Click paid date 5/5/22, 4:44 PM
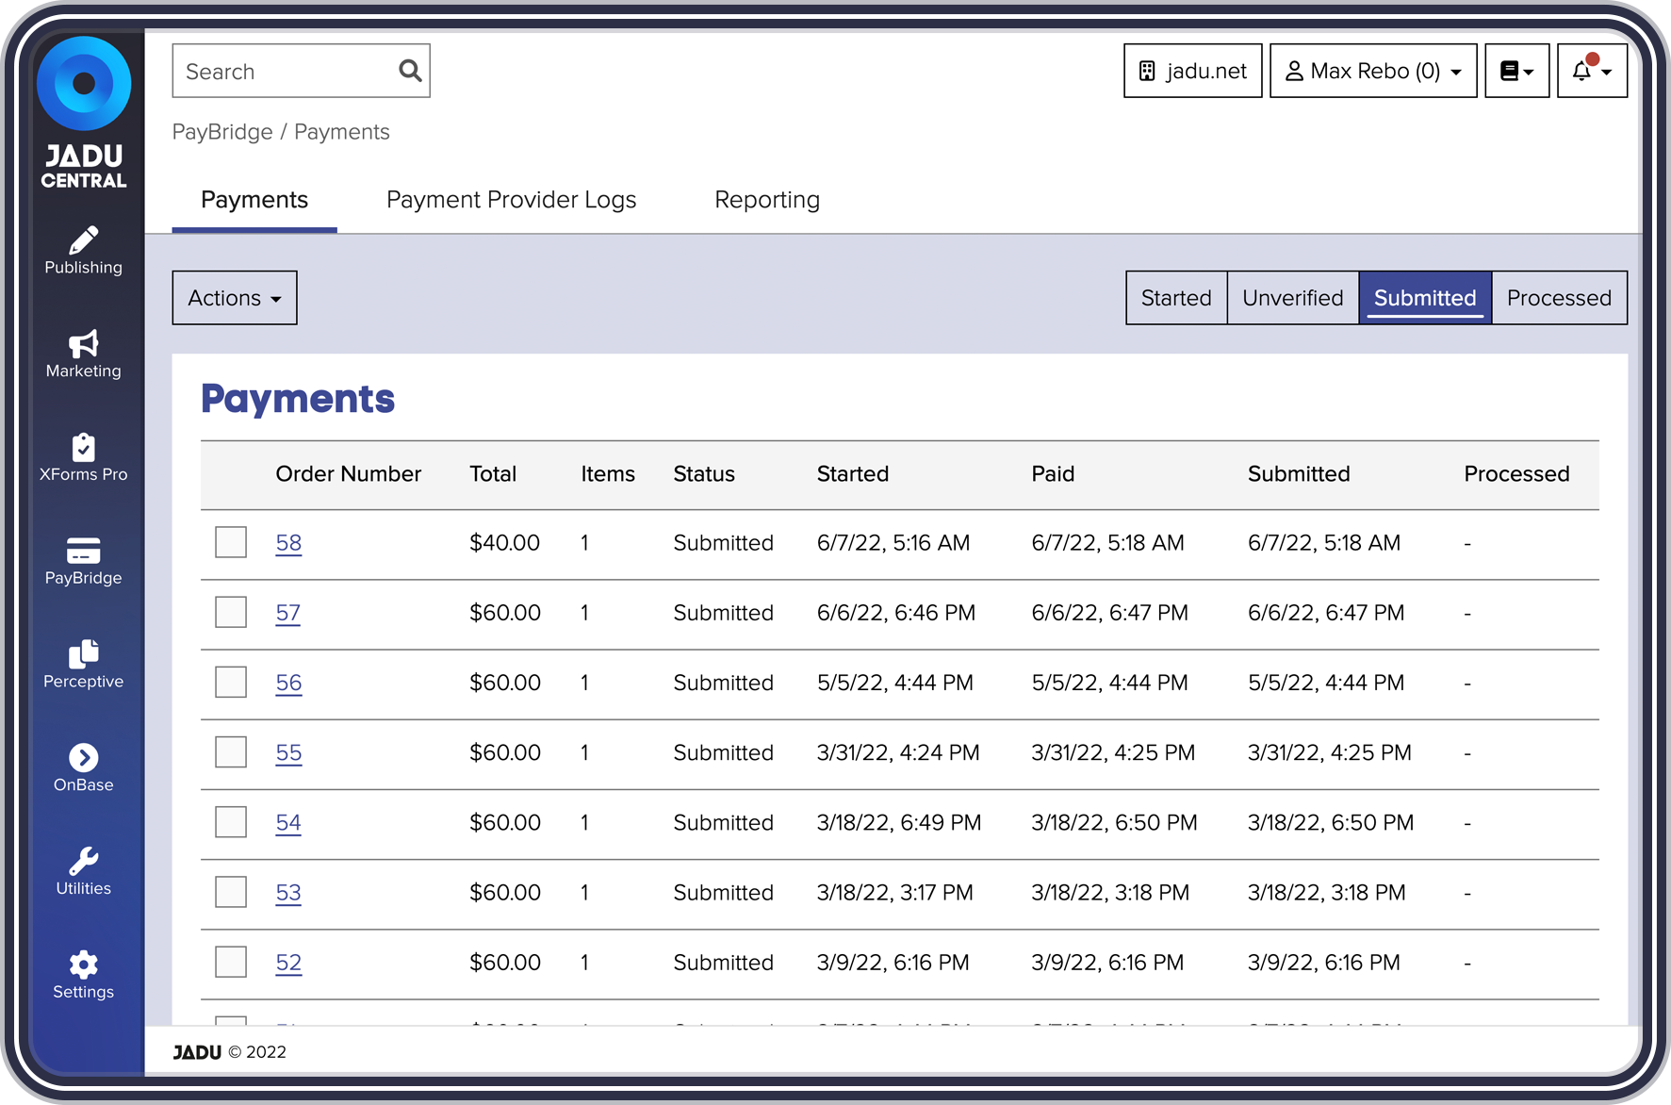This screenshot has width=1671, height=1105. click(1110, 683)
